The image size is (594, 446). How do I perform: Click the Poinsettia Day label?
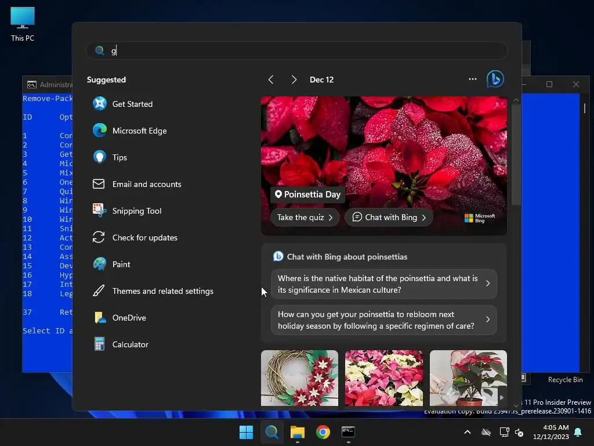click(x=307, y=194)
